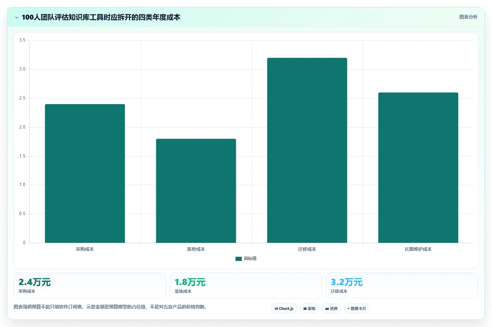492x327 pixels.
Task: Click the 落地成本 bar in the chart
Action: tap(196, 191)
